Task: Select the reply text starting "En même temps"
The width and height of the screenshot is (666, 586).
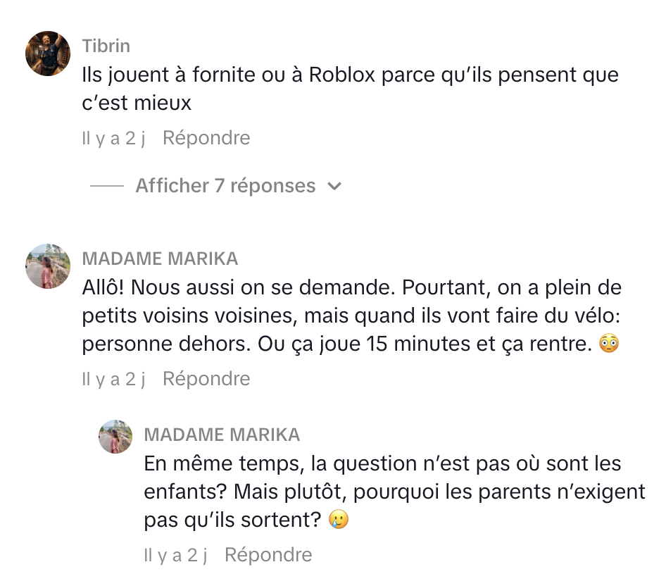Action: point(394,492)
